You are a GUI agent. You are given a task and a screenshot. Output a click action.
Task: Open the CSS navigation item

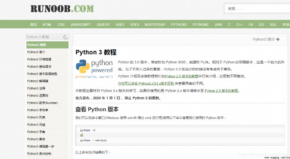(x=61, y=25)
